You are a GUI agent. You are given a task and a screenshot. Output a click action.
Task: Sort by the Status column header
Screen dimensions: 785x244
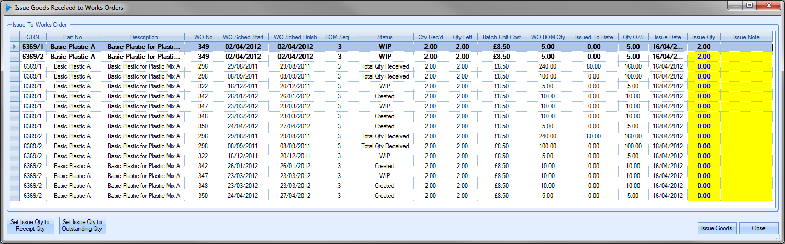pyautogui.click(x=385, y=37)
